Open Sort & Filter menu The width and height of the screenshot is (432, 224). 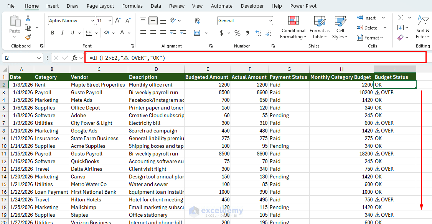[423, 28]
